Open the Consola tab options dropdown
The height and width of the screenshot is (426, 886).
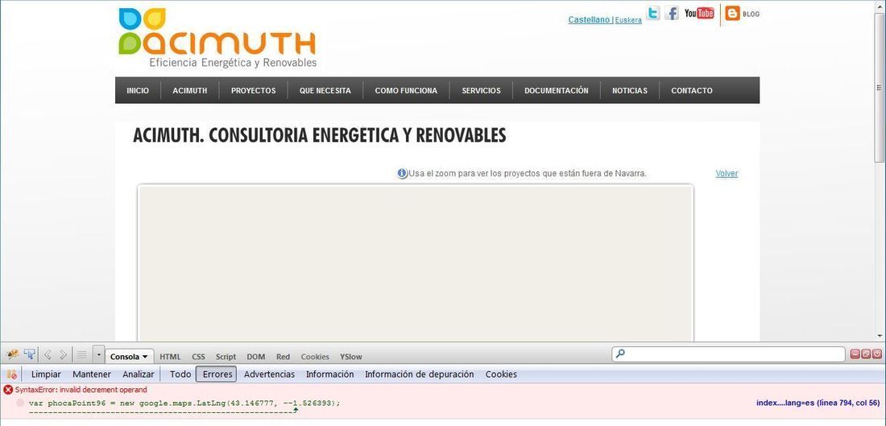point(145,357)
